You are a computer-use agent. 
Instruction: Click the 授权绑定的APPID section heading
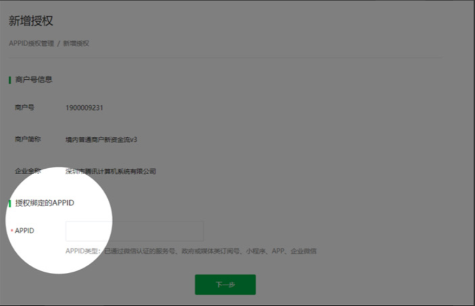click(45, 203)
